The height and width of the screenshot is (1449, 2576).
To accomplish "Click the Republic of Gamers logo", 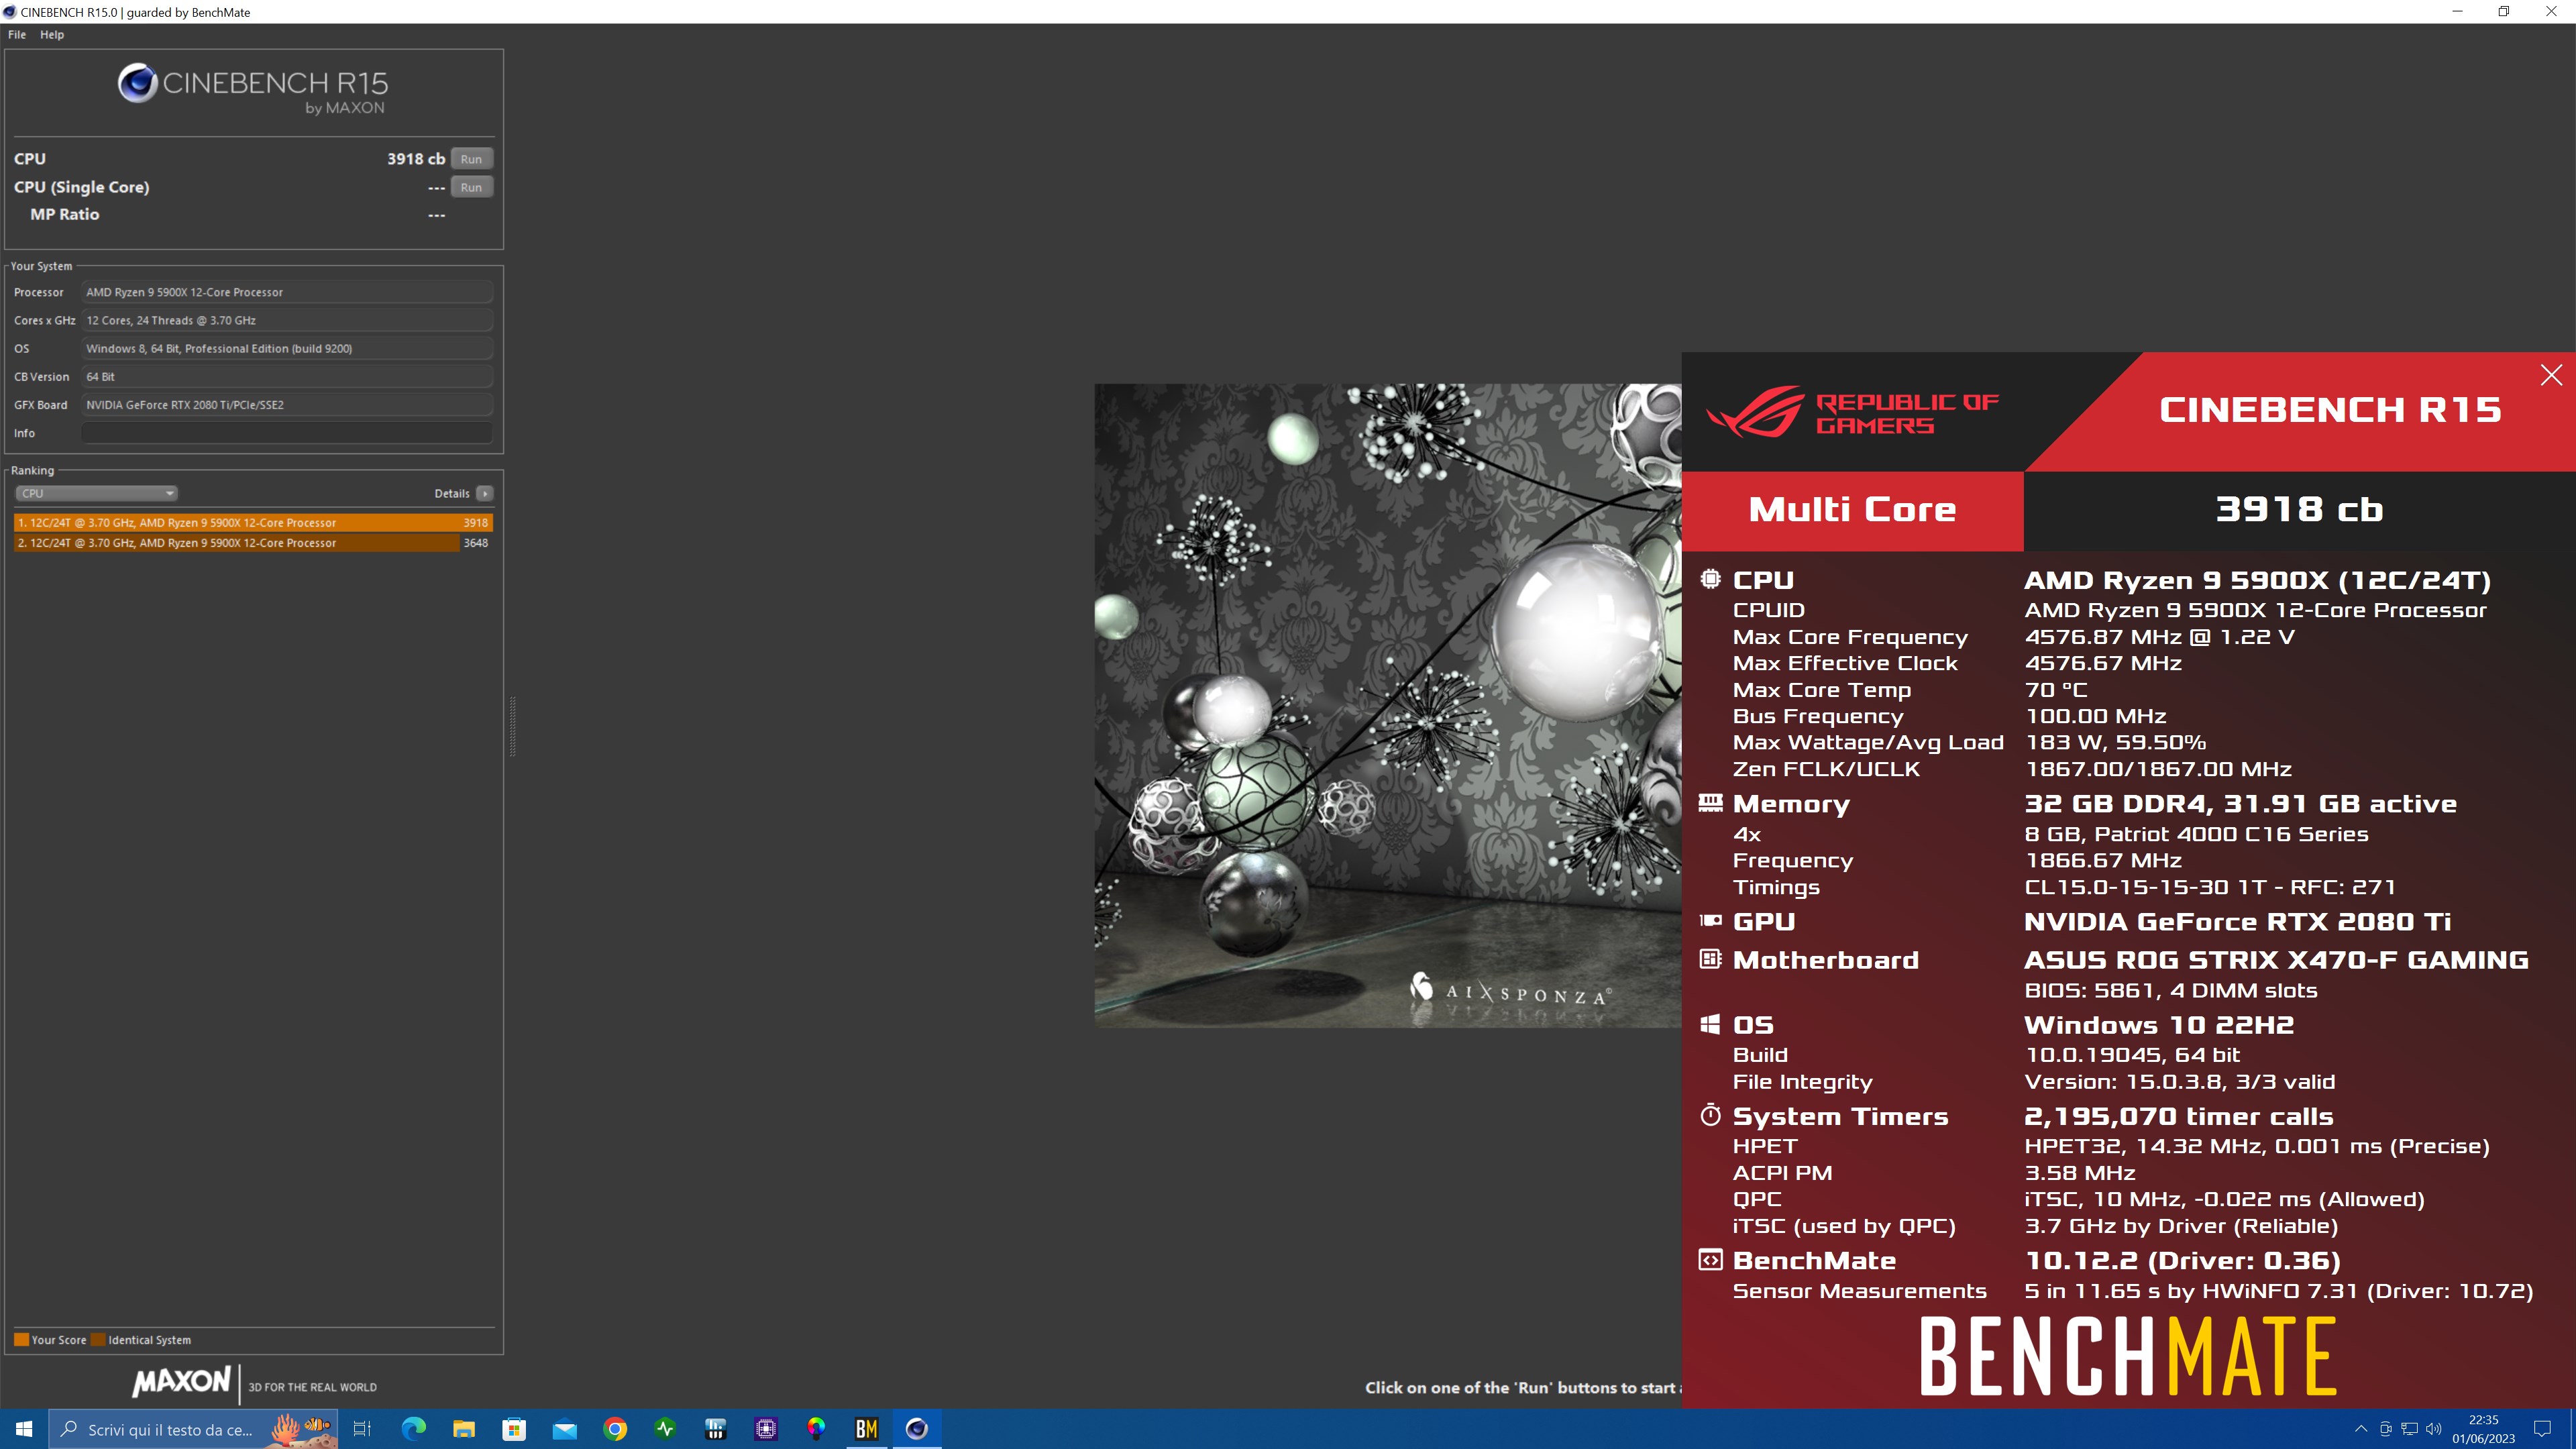I will point(1852,412).
